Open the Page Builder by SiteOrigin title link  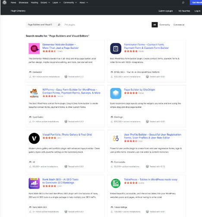click(x=139, y=90)
